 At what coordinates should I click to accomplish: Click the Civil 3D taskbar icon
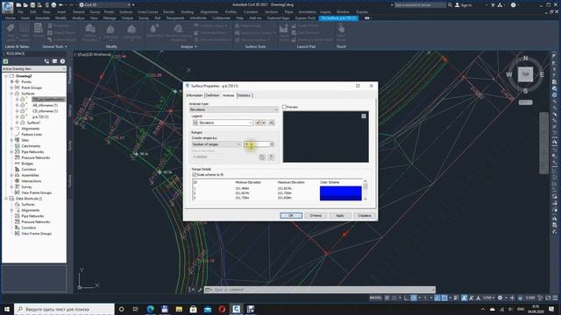tap(236, 309)
